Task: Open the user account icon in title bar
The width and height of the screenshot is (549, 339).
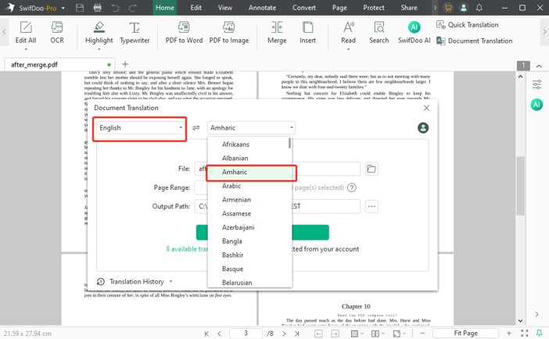Action: (x=464, y=8)
